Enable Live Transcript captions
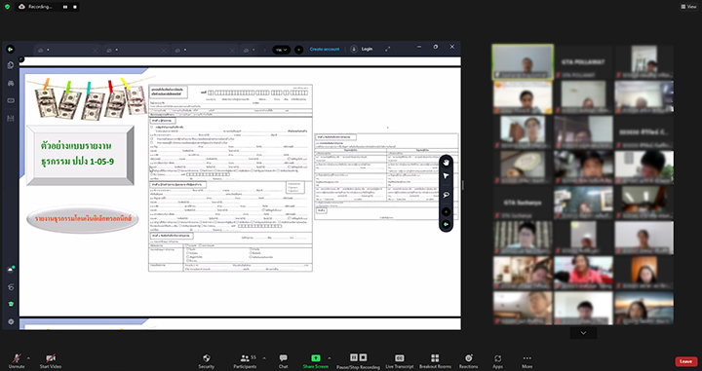The height and width of the screenshot is (371, 702). click(400, 360)
